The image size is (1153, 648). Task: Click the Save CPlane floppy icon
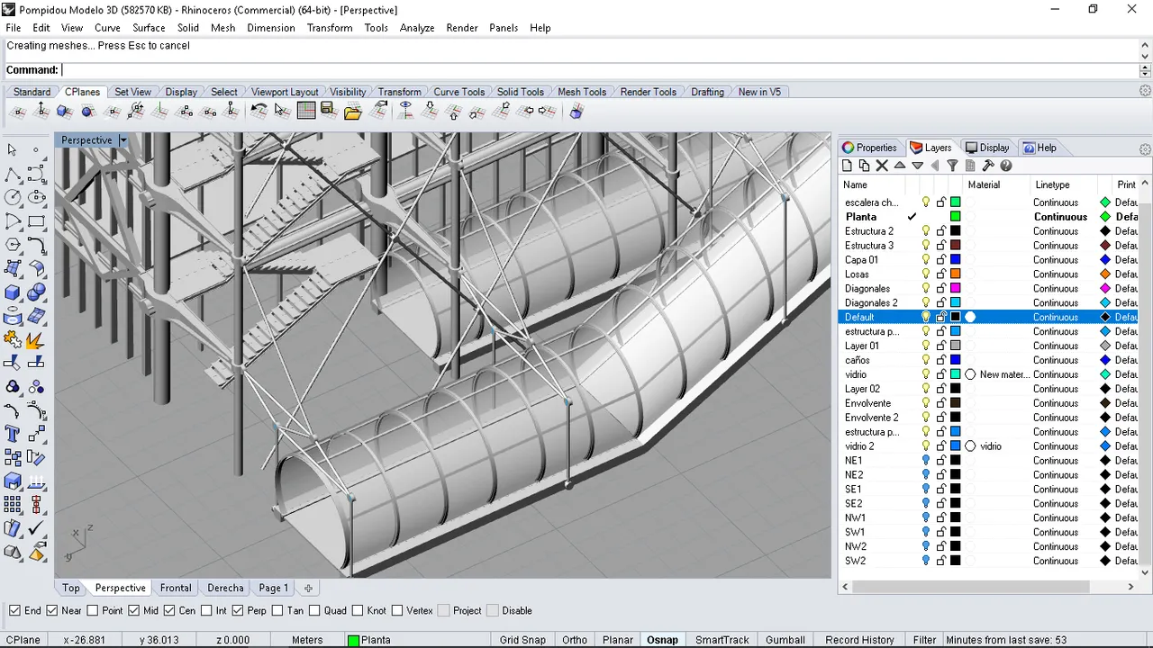pyautogui.click(x=328, y=111)
